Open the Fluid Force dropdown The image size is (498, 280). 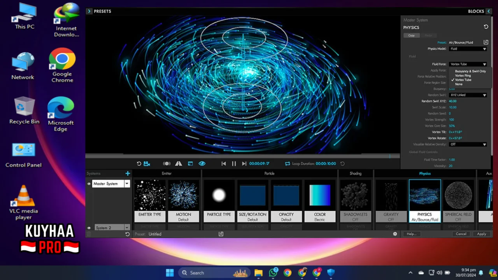tap(468, 64)
